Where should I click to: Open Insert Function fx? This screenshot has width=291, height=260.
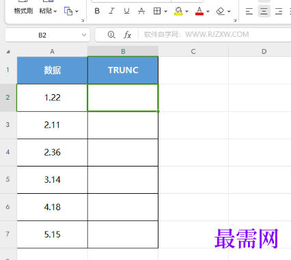(128, 35)
